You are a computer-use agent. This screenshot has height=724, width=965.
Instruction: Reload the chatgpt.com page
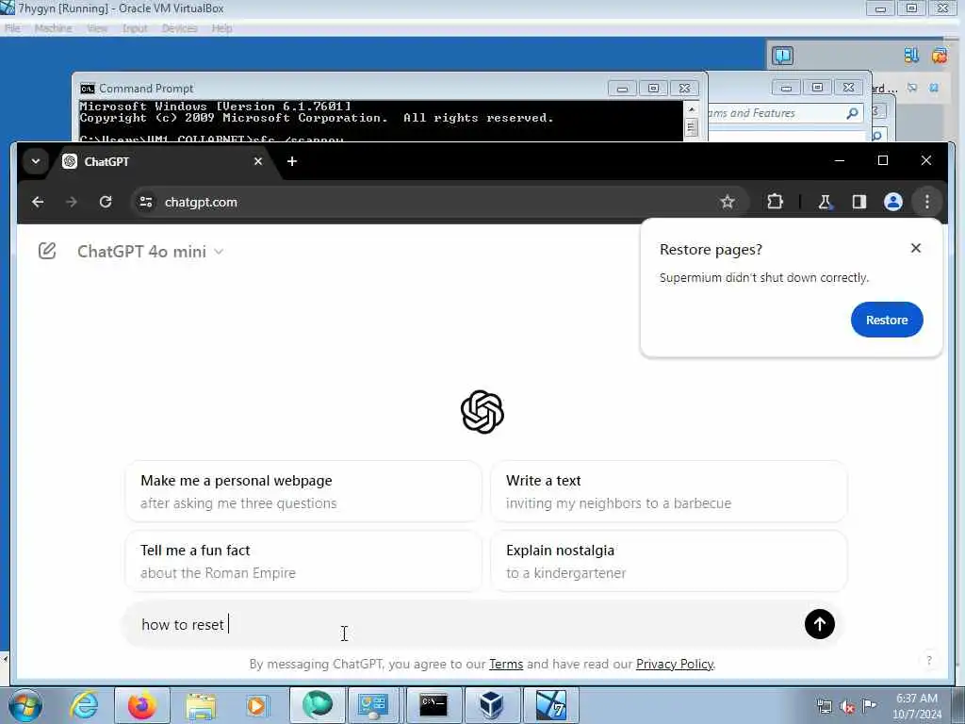click(106, 202)
